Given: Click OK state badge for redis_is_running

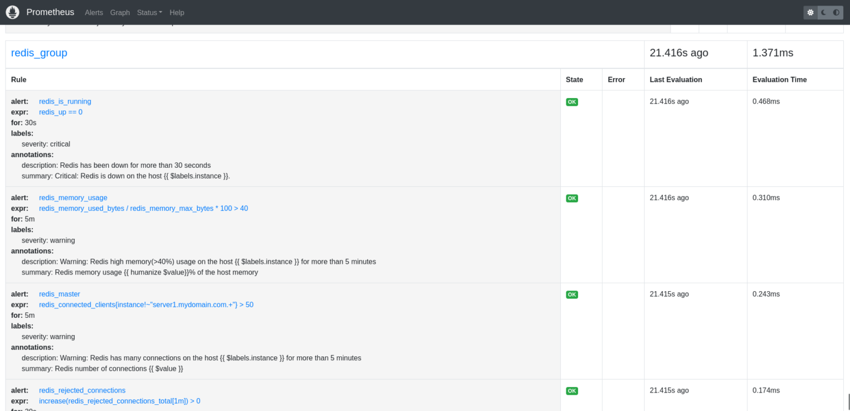Looking at the screenshot, I should (572, 102).
